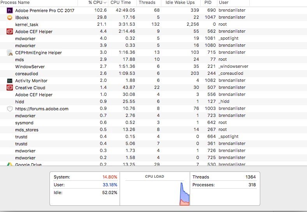Select the hidd process row

click(x=153, y=102)
